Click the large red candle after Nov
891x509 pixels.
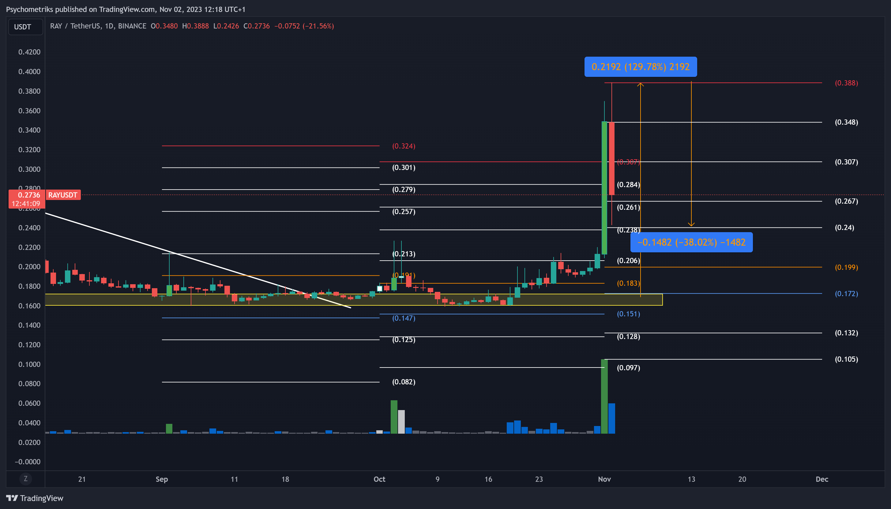pos(611,158)
